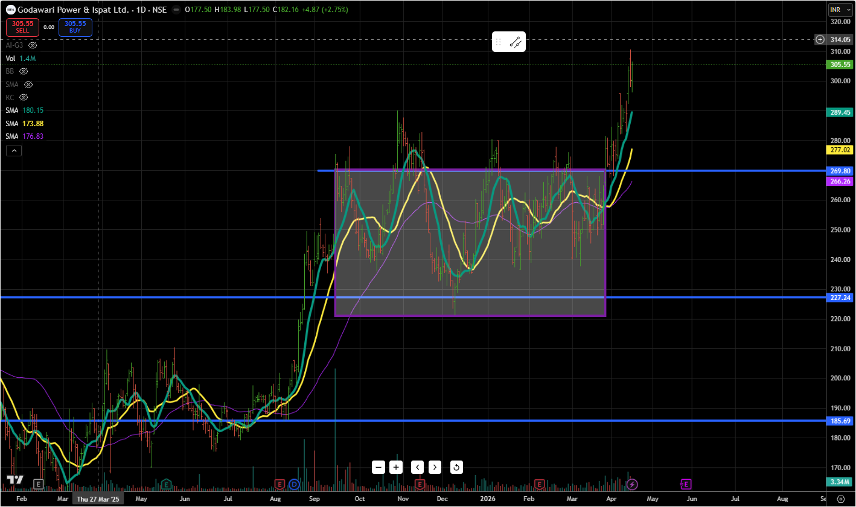
Task: Click the TradingView logo
Action: tap(14, 480)
